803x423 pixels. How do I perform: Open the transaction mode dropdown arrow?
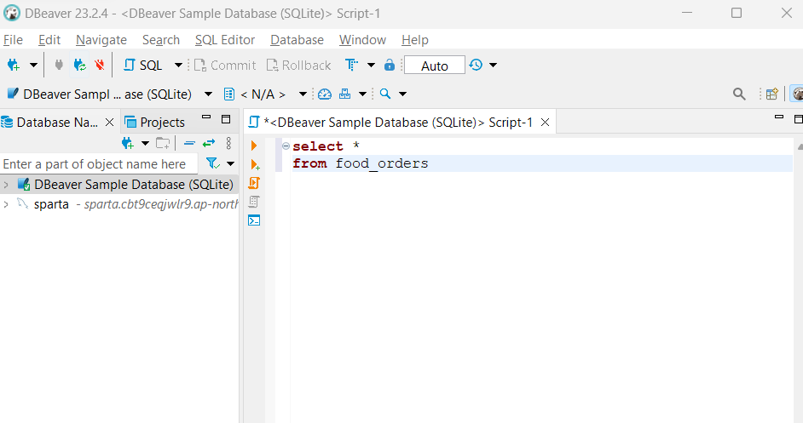(372, 65)
